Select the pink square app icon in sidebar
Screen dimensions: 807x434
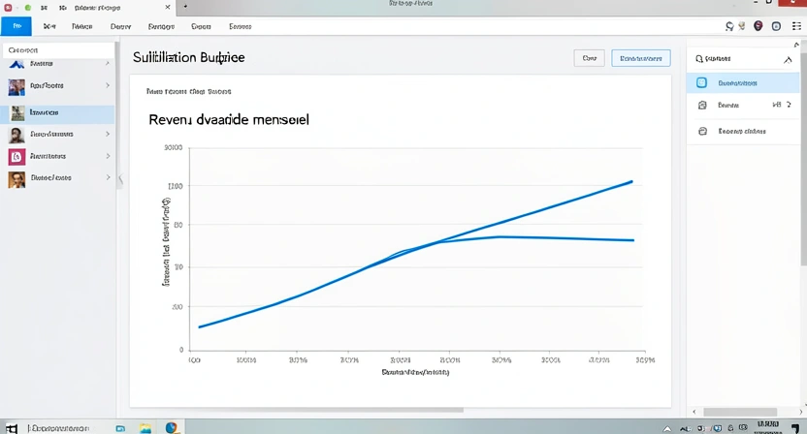[x=16, y=156]
